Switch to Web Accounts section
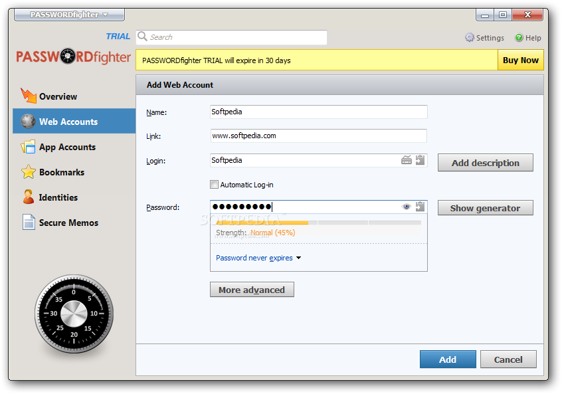The image size is (562, 394). [74, 121]
